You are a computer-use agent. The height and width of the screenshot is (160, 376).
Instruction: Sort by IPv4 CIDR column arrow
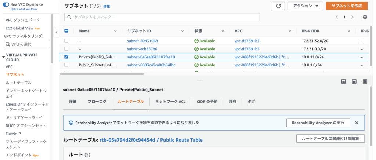coord(349,31)
